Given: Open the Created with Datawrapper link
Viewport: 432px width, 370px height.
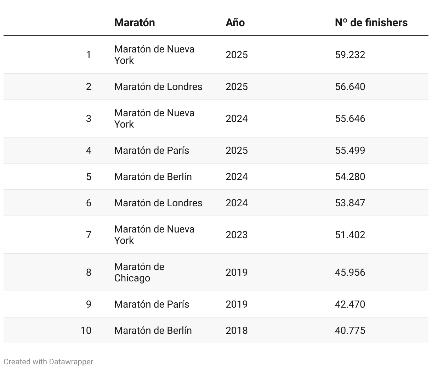Looking at the screenshot, I should (x=49, y=362).
